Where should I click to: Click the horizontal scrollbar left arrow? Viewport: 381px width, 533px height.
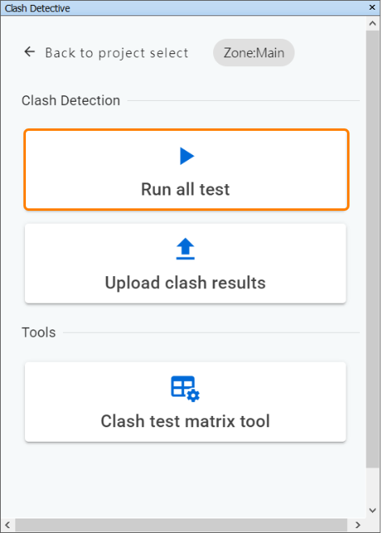click(x=7, y=525)
